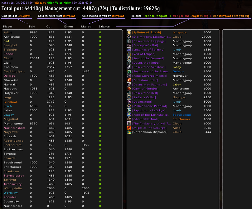Click Cowkingpipco's mailed amount 1485
Image resolution: width=252 pixels, height=209 pixels.
point(86,71)
